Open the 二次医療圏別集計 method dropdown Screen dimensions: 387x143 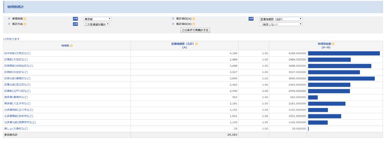tap(97, 25)
